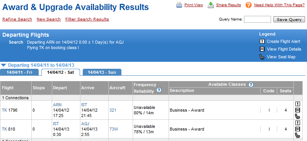
Task: Open the 321 aircraft link
Action: click(x=113, y=110)
